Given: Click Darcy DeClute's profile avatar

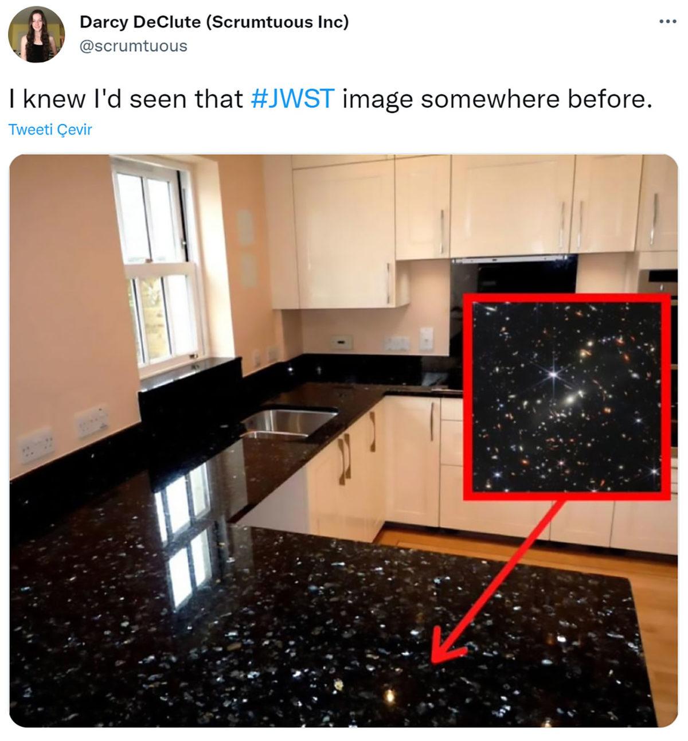Looking at the screenshot, I should coord(36,35).
